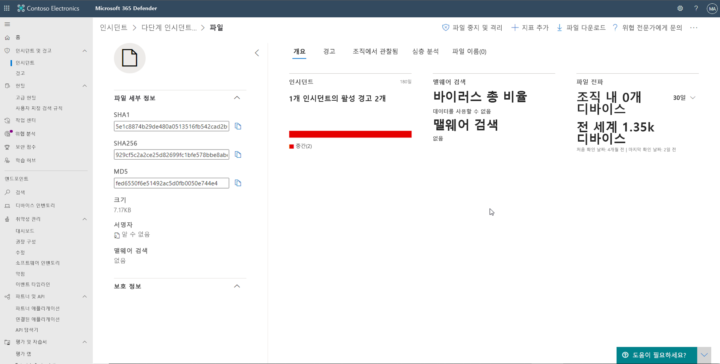
Task: Collapse the 파트너 및 API nav group
Action: point(85,296)
